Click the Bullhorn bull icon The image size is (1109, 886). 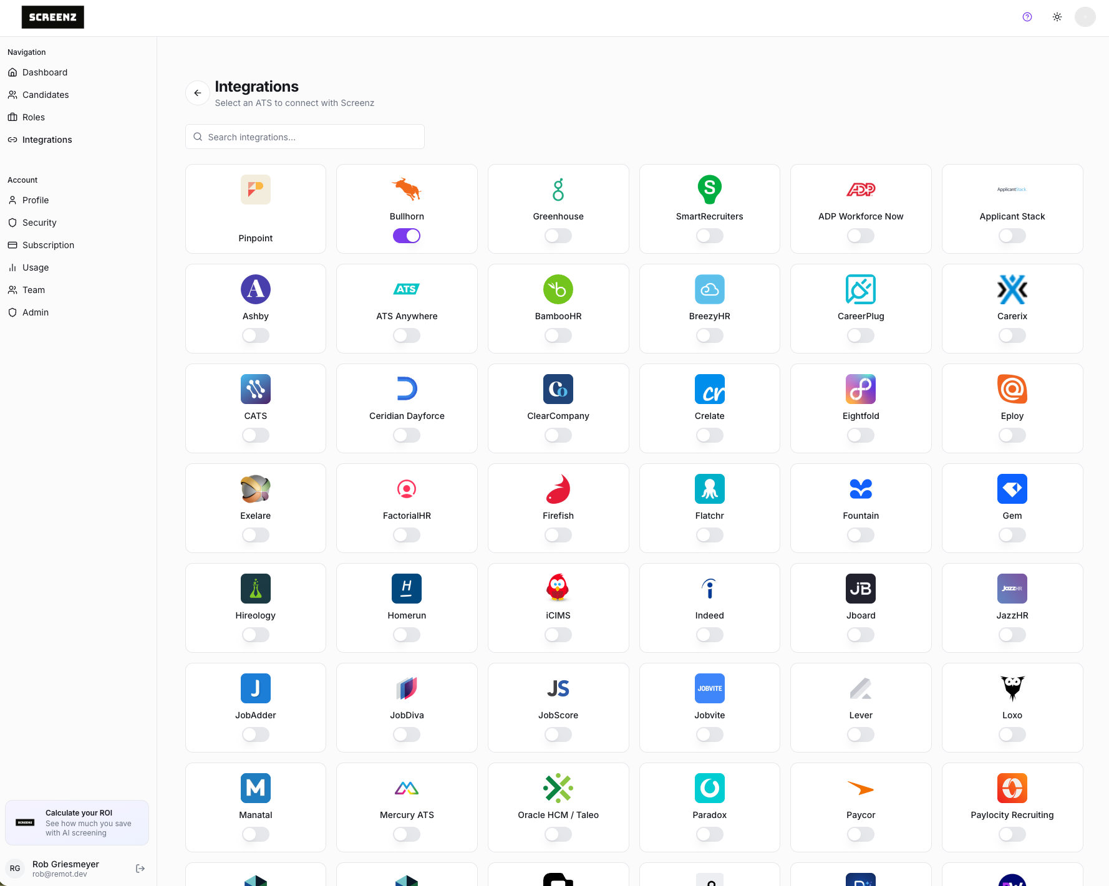click(x=407, y=190)
